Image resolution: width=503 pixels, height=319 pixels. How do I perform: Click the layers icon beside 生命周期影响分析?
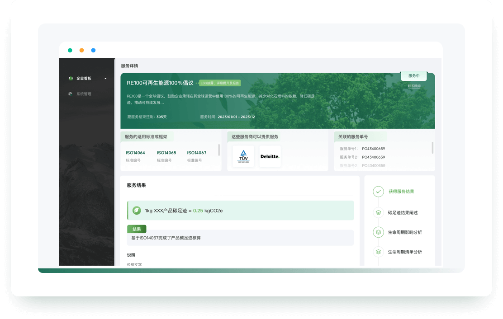click(x=378, y=232)
